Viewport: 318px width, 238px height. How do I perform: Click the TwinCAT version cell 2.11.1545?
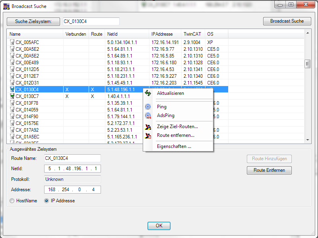click(193, 83)
